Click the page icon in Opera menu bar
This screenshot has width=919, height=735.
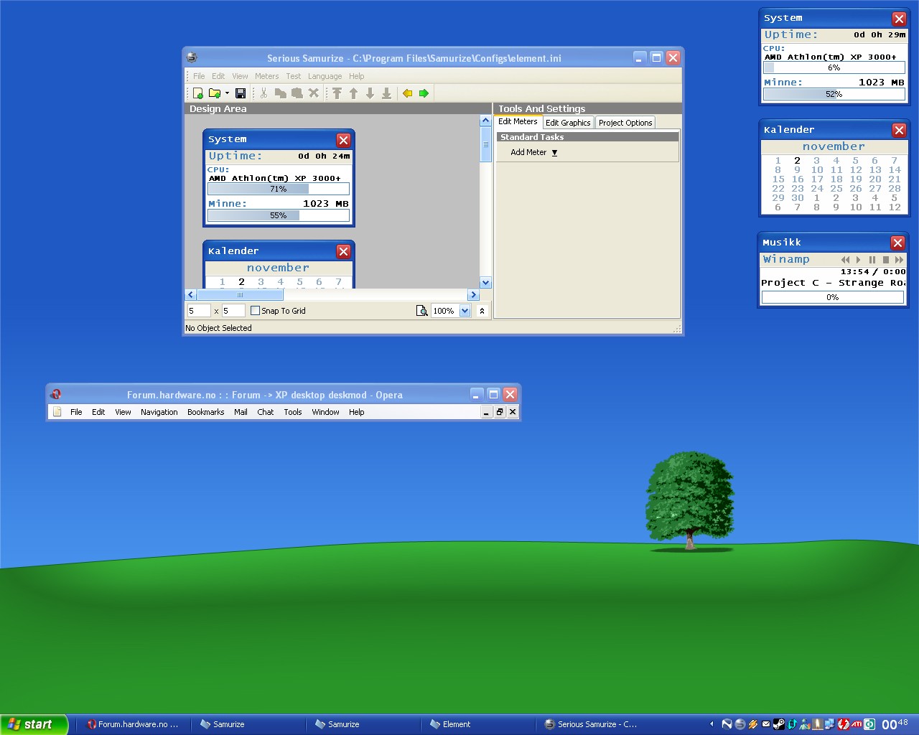tap(57, 412)
